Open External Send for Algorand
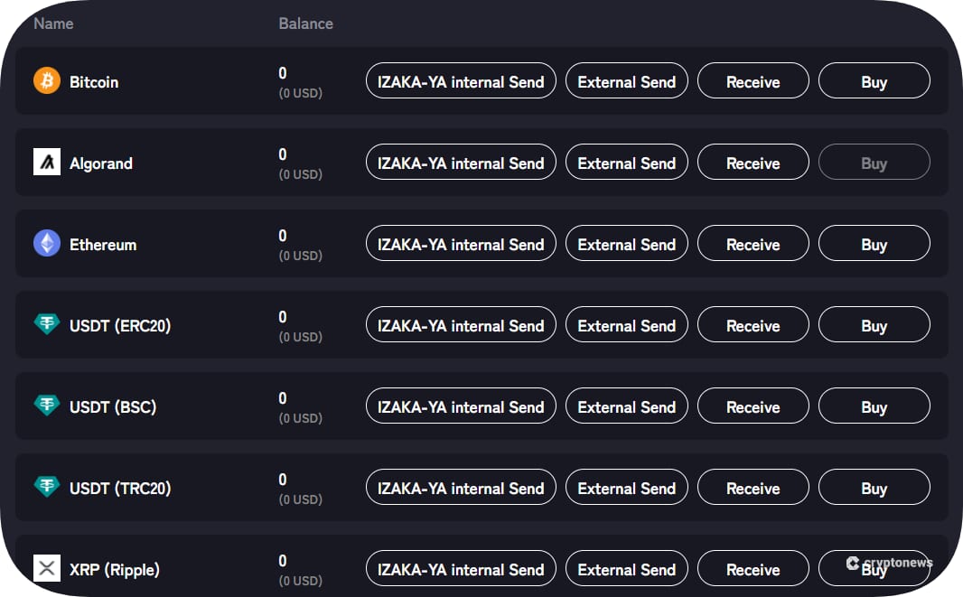The width and height of the screenshot is (963, 597). tap(626, 163)
